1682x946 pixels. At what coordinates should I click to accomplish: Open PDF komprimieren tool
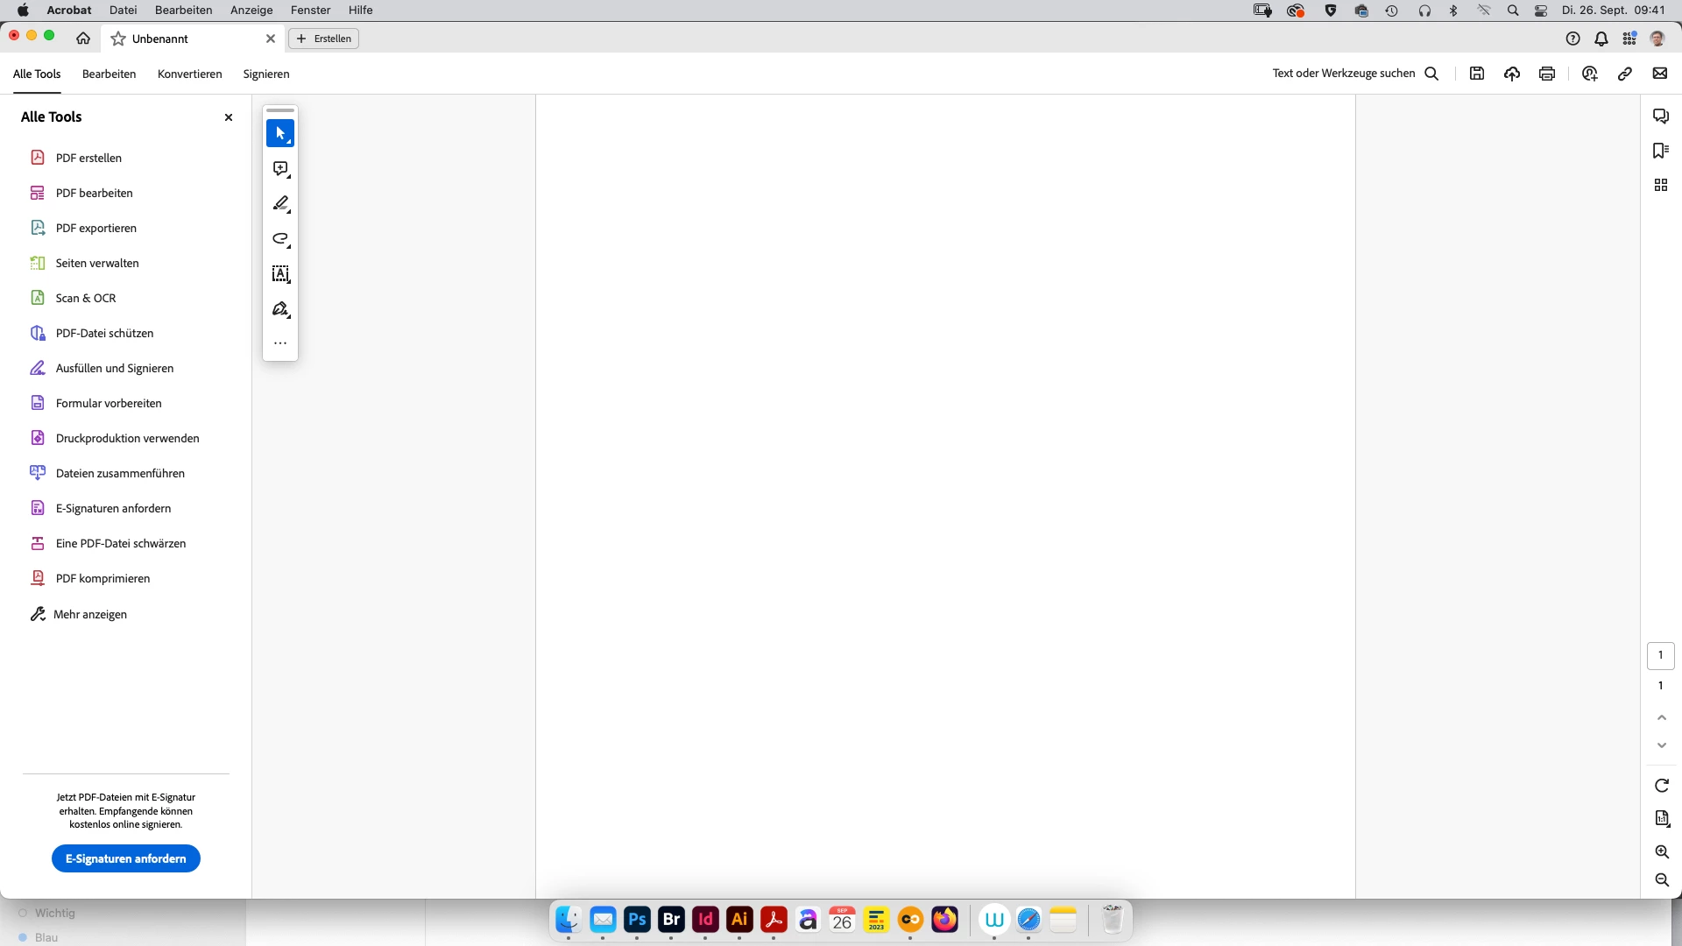coord(102,578)
